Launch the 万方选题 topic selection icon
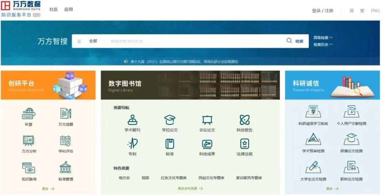382x196 pixels. pyautogui.click(x=66, y=114)
